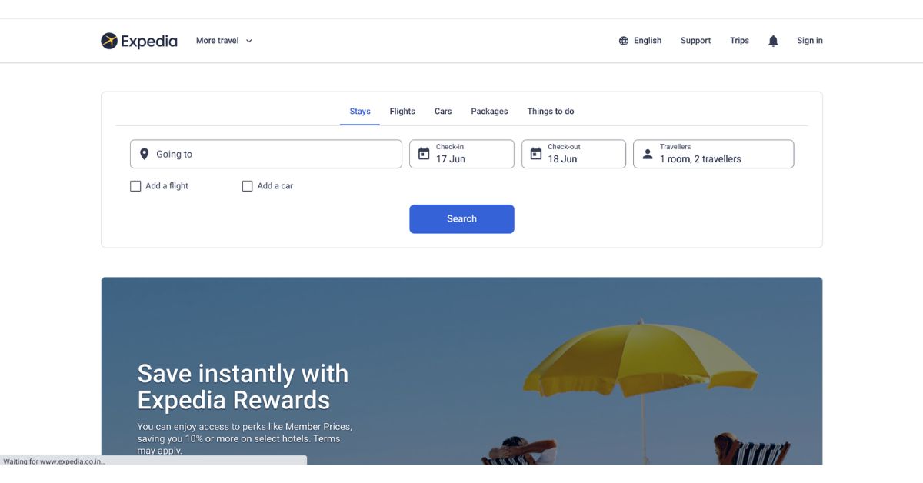Click the Travellers person icon
The image size is (923, 483).
tap(648, 154)
